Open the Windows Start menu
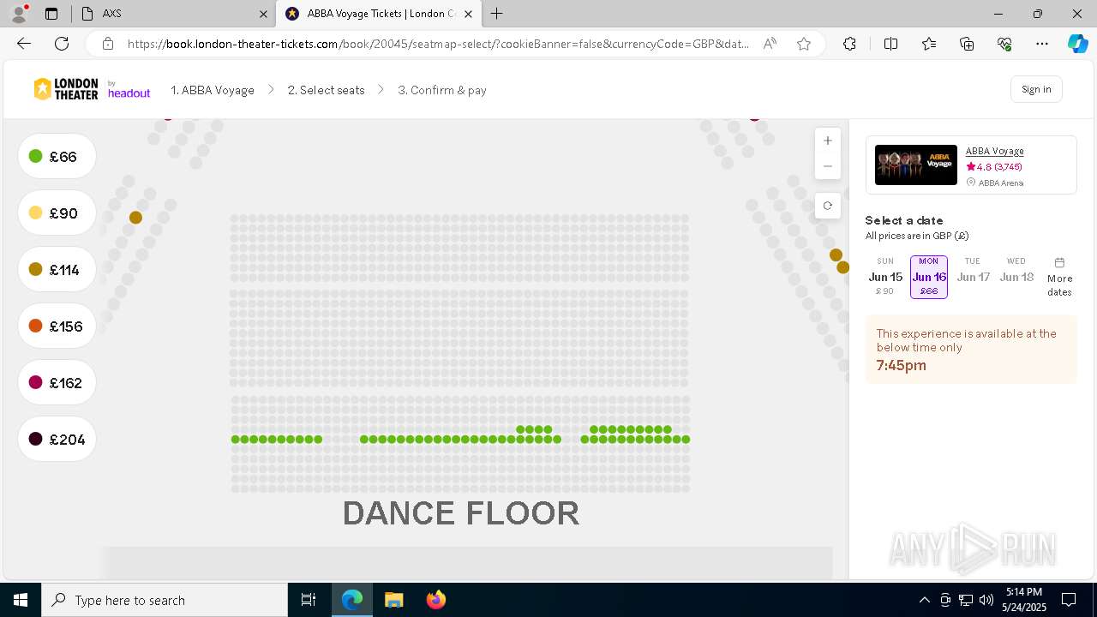Screen dimensions: 1097x617 pyautogui.click(x=21, y=600)
